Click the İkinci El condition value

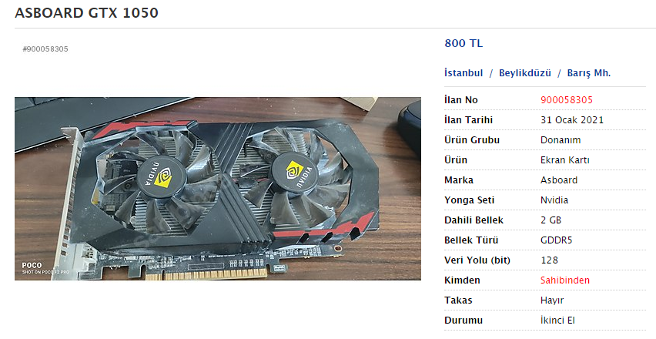(557, 321)
